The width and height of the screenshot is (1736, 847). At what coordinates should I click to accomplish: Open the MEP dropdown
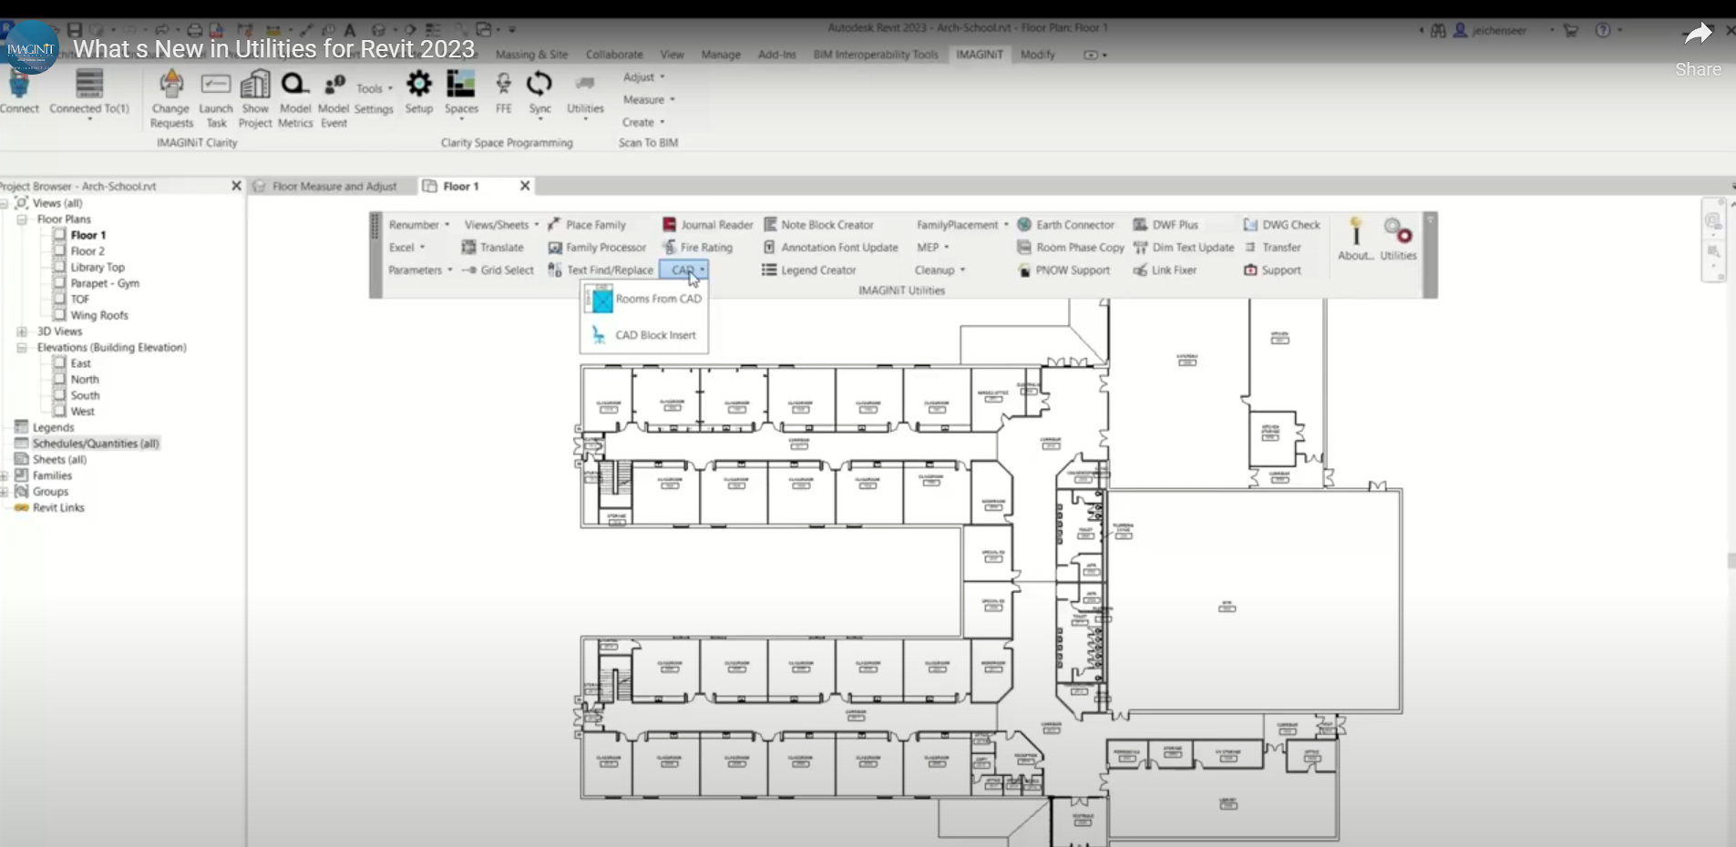[x=933, y=247]
